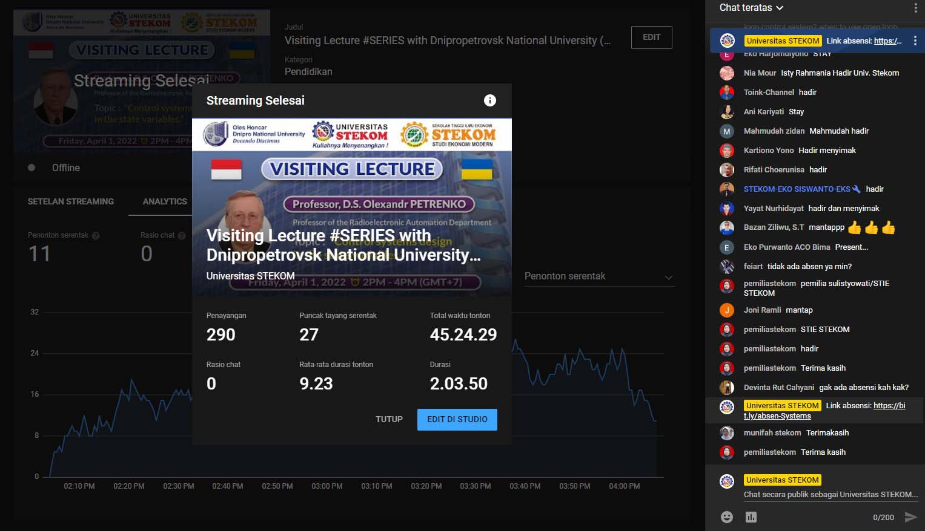
Task: Click feiart message 'tidak ada absen ya min?'
Action: click(809, 267)
